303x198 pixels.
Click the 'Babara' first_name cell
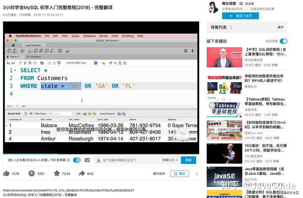pyautogui.click(x=49, y=125)
